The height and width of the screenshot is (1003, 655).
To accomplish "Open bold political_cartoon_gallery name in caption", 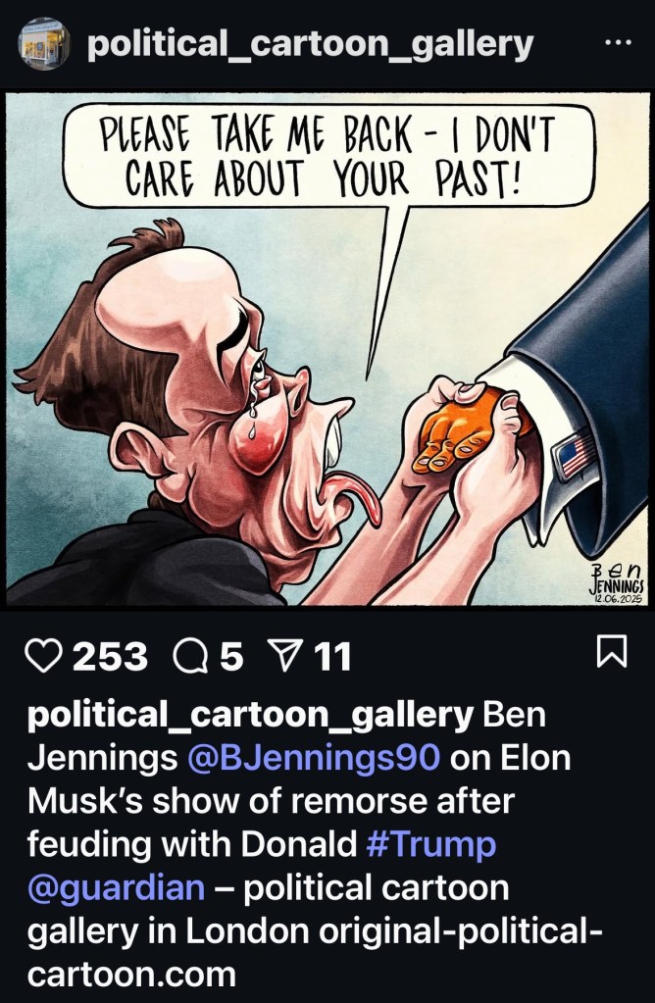I will coord(250,715).
